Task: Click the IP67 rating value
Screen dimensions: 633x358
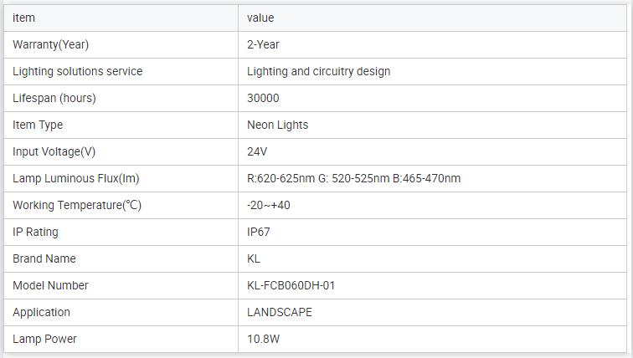Action: [259, 232]
